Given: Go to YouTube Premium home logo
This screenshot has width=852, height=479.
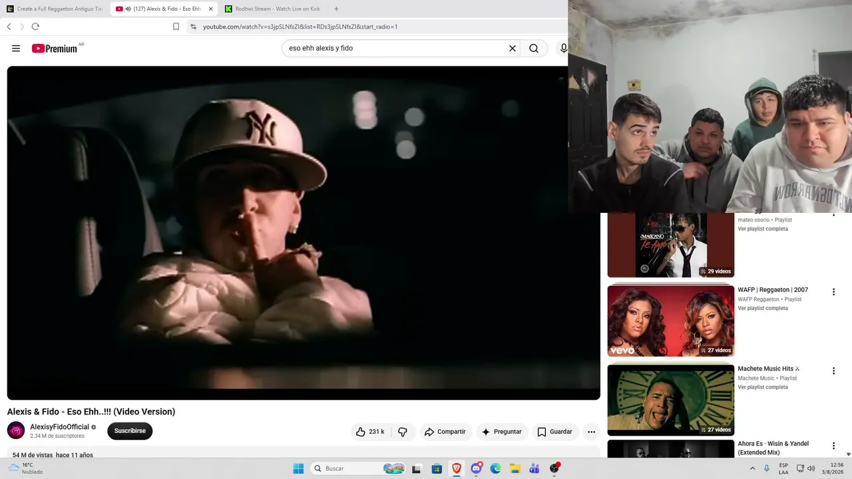Looking at the screenshot, I should pyautogui.click(x=55, y=49).
